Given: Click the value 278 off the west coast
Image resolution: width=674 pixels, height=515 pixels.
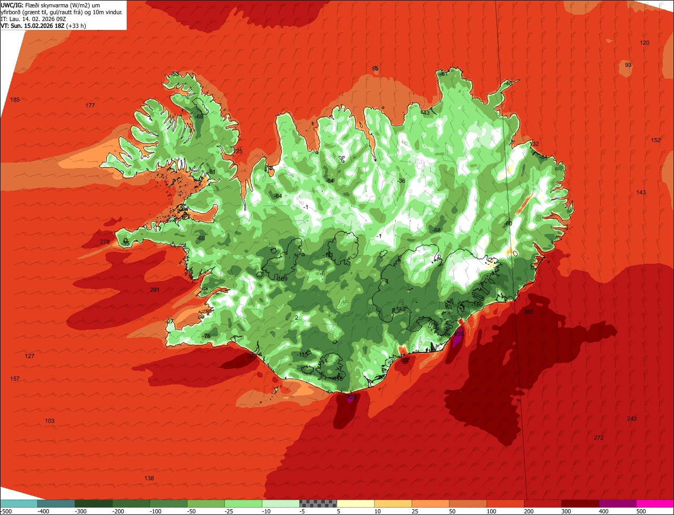Looking at the screenshot, I should pyautogui.click(x=105, y=242).
